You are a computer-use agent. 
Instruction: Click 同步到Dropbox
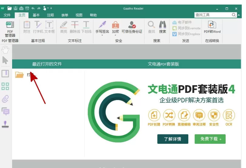coord(186,34)
